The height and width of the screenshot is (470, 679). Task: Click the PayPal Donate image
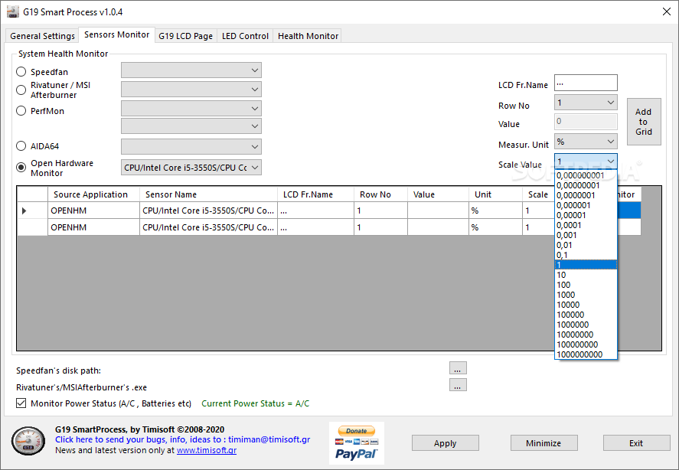pyautogui.click(x=357, y=443)
